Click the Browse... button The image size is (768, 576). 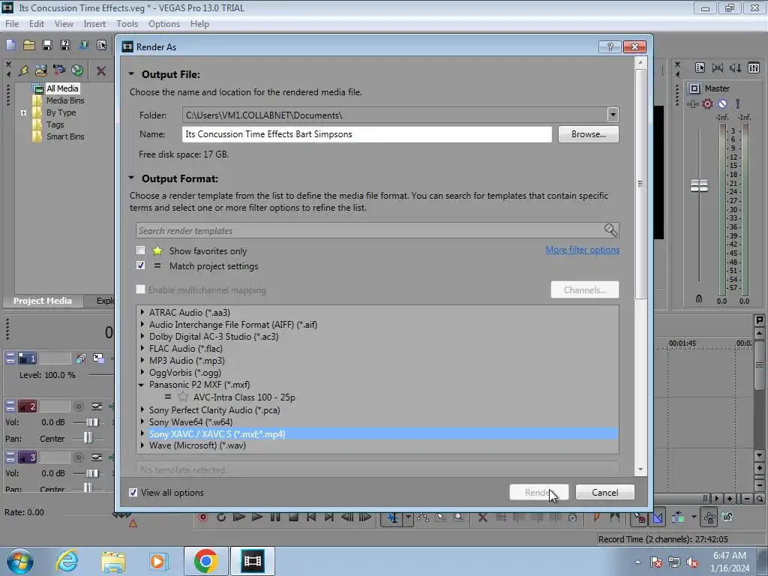click(588, 134)
